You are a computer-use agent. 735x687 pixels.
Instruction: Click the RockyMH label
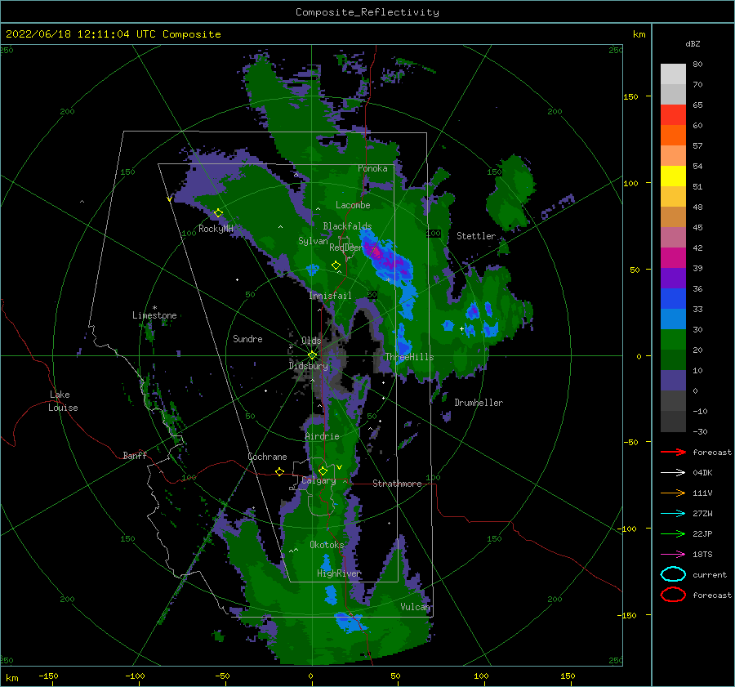216,229
